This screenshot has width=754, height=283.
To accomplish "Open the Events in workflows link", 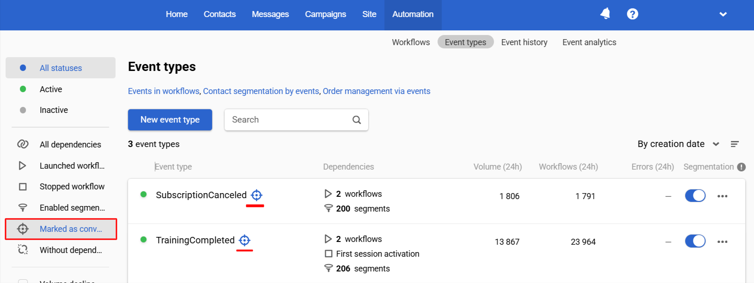I will tap(164, 91).
